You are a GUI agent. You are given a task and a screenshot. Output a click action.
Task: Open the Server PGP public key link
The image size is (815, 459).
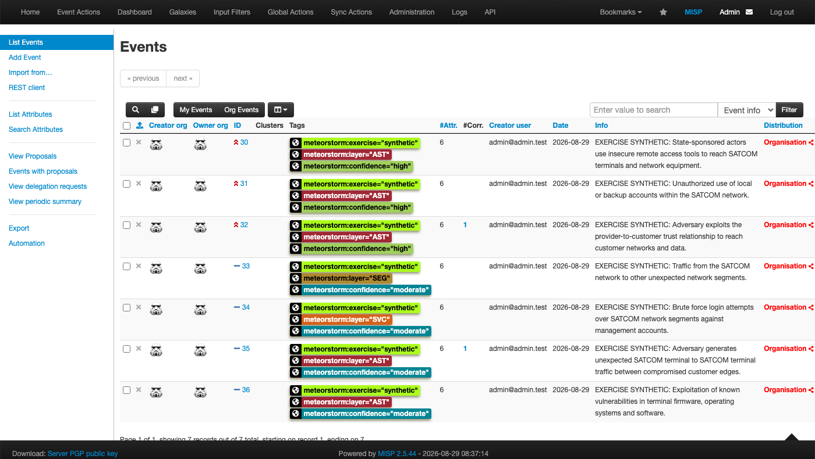click(x=83, y=454)
